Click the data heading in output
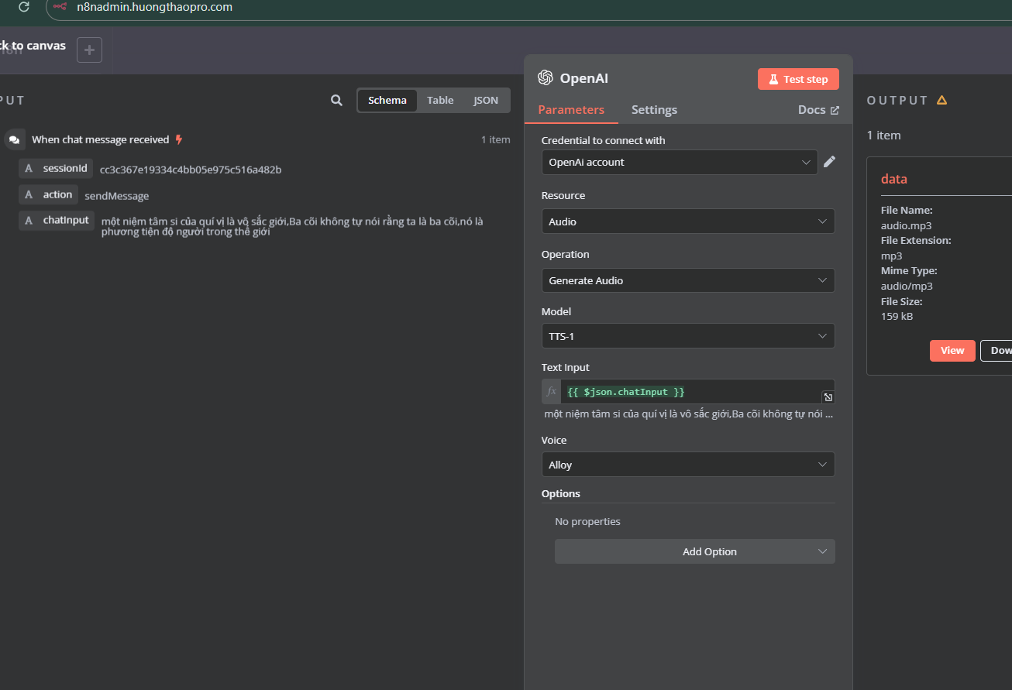1012x690 pixels. 894,179
